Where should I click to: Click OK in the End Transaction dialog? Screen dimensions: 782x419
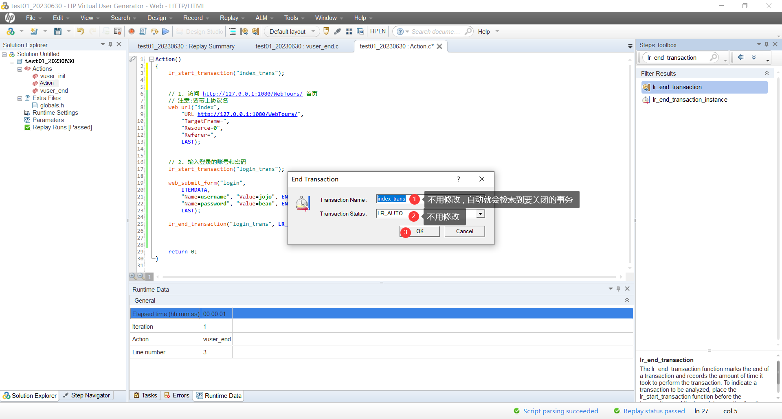[x=420, y=231]
